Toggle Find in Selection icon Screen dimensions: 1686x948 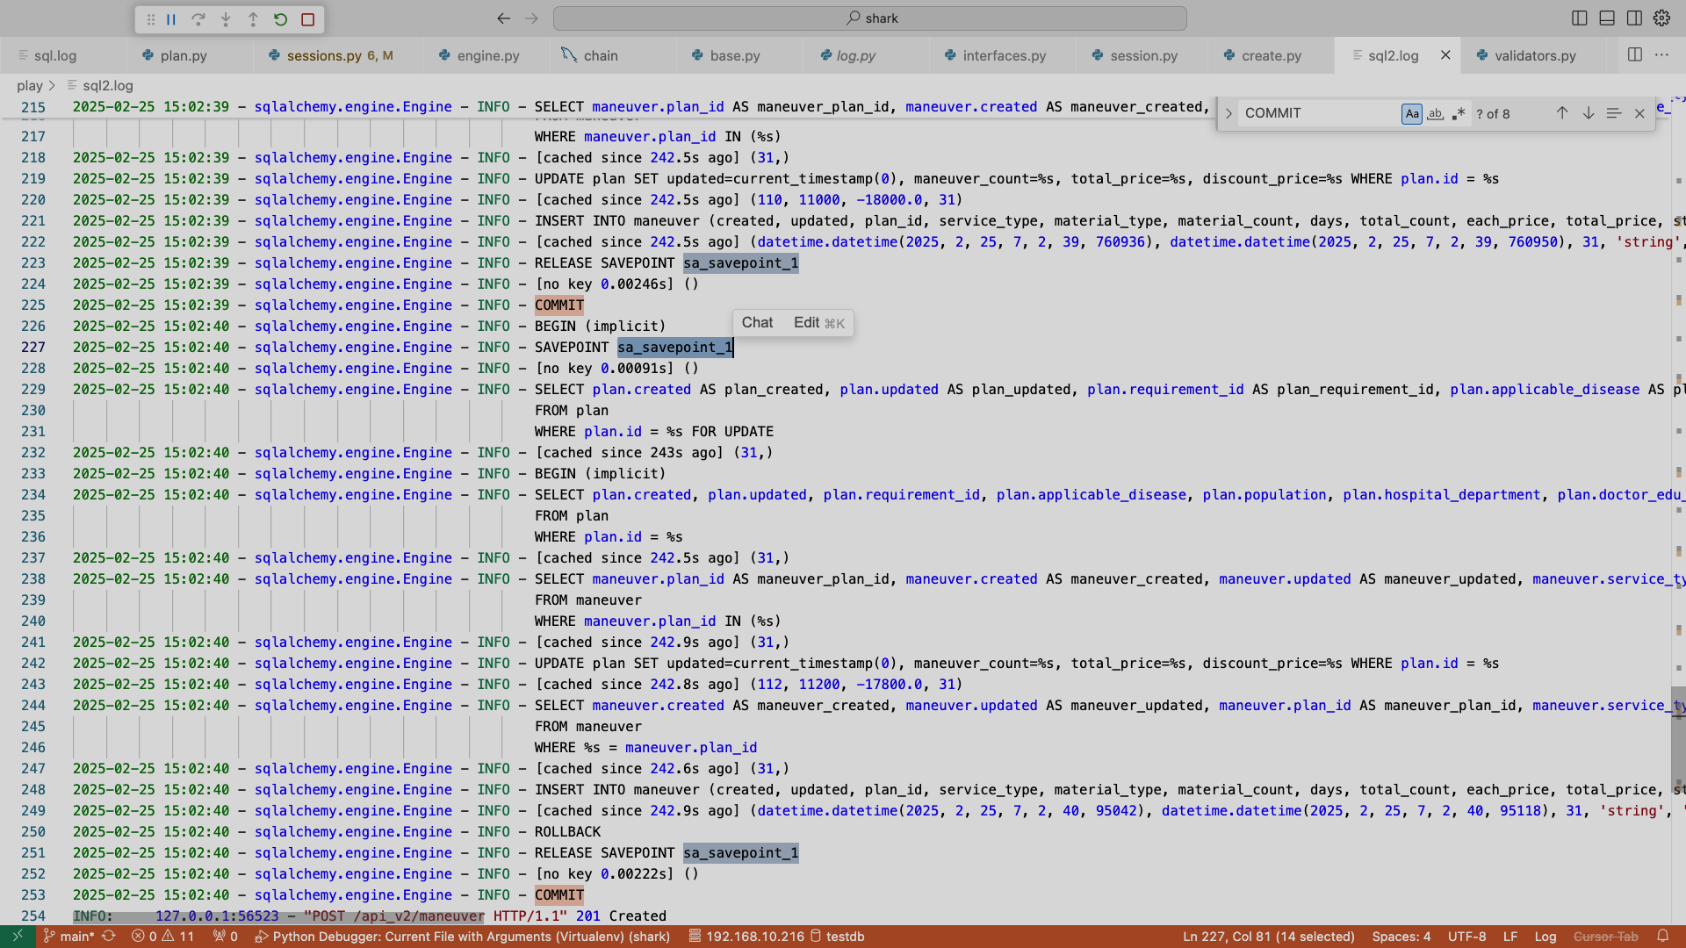1613,113
